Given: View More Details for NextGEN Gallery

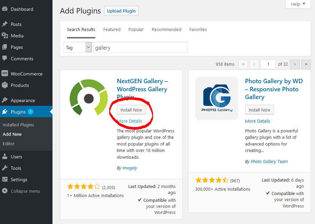Looking at the screenshot, I should (x=129, y=121).
